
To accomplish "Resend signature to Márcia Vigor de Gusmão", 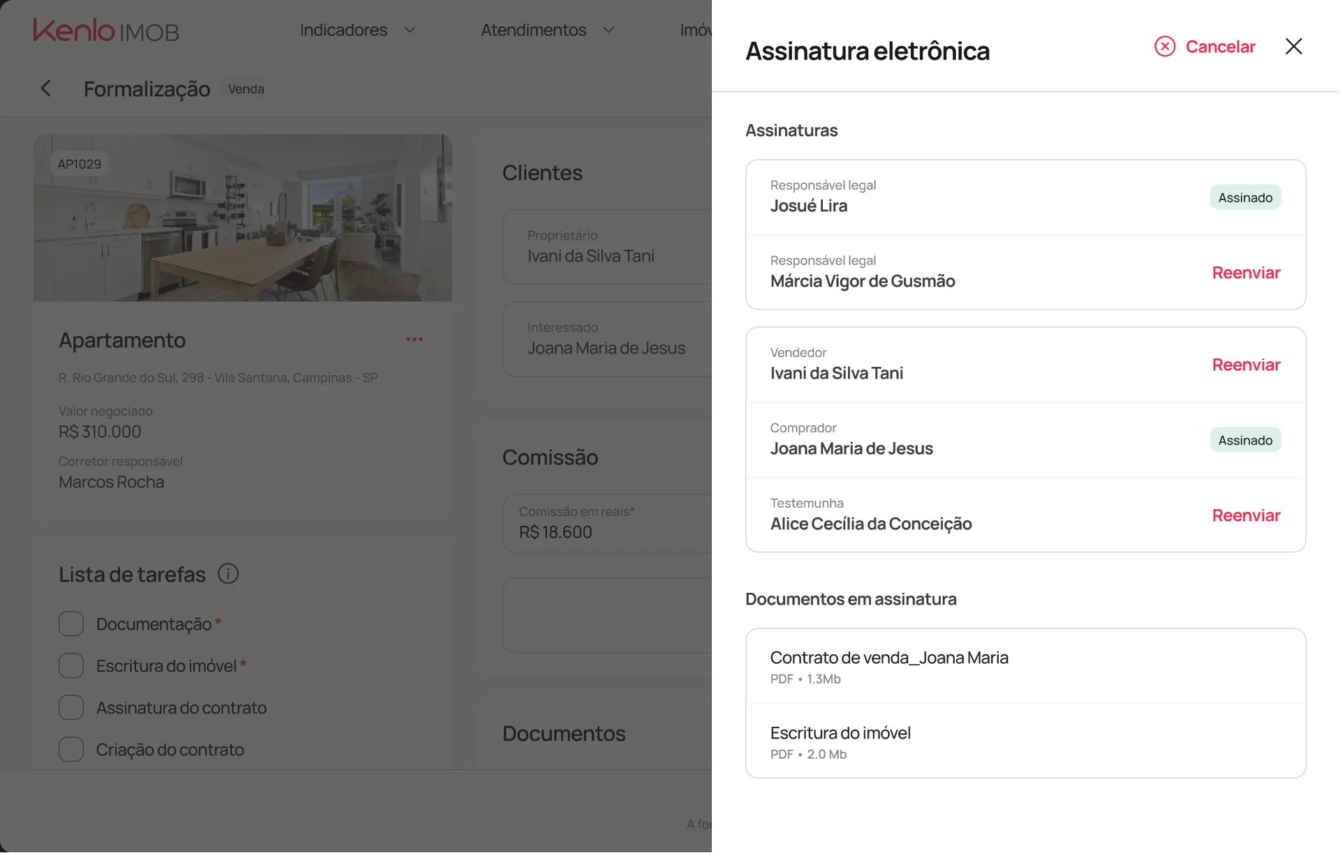I will [x=1246, y=273].
